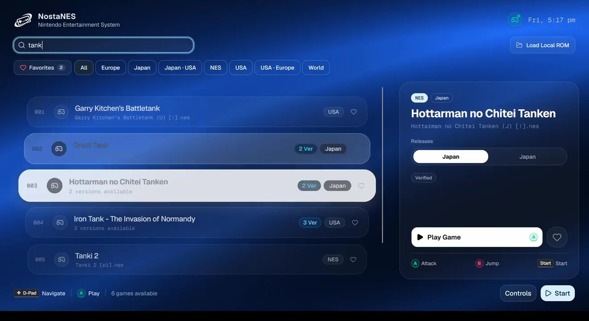This screenshot has height=321, width=589.
Task: Open Load Local ROM
Action: click(543, 45)
